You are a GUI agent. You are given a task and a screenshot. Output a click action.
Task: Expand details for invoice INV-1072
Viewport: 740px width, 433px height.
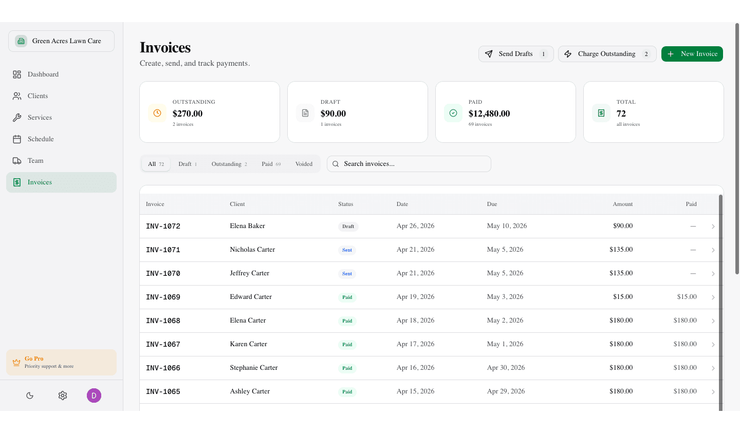click(713, 226)
